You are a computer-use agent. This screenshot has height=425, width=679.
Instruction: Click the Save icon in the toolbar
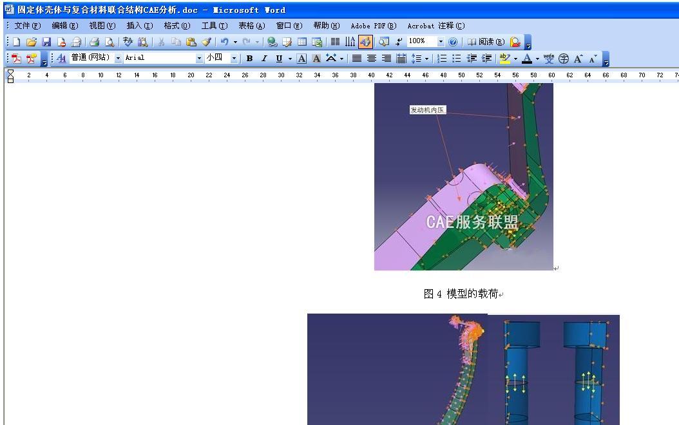pyautogui.click(x=46, y=42)
